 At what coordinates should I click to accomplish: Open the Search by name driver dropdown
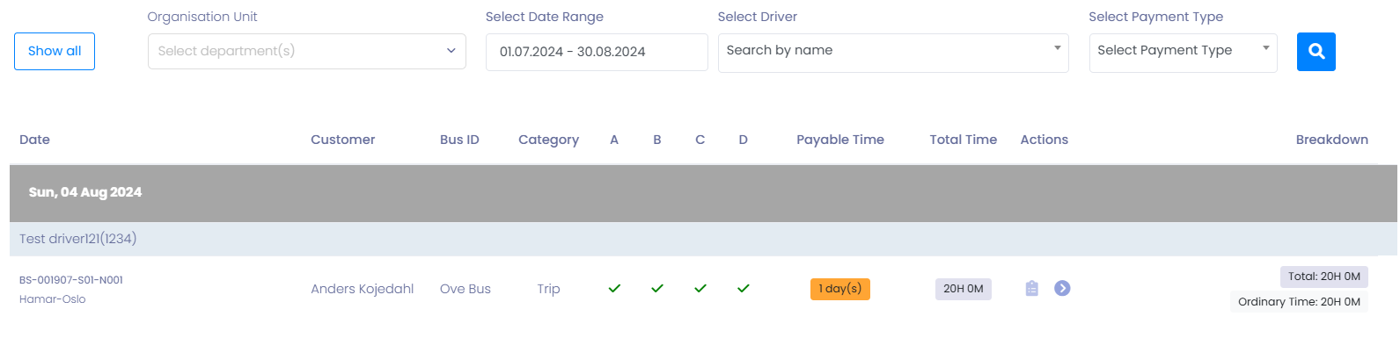click(893, 53)
